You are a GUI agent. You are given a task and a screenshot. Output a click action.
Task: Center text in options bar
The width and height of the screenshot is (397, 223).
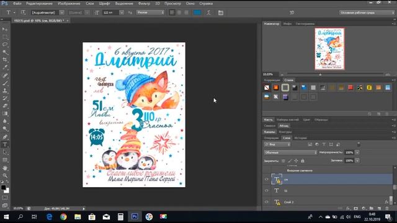click(179, 12)
